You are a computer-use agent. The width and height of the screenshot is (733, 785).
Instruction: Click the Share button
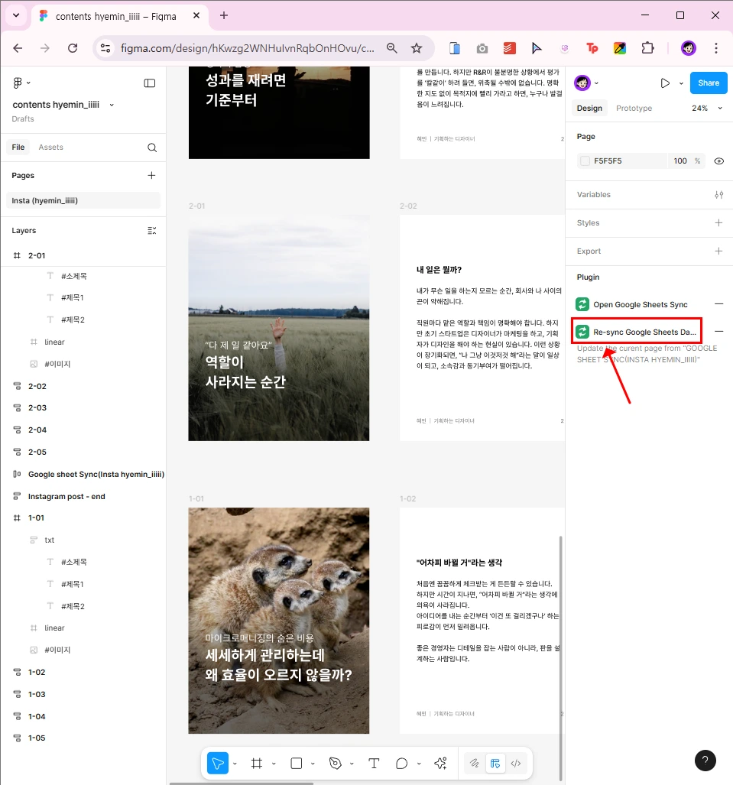coord(709,83)
